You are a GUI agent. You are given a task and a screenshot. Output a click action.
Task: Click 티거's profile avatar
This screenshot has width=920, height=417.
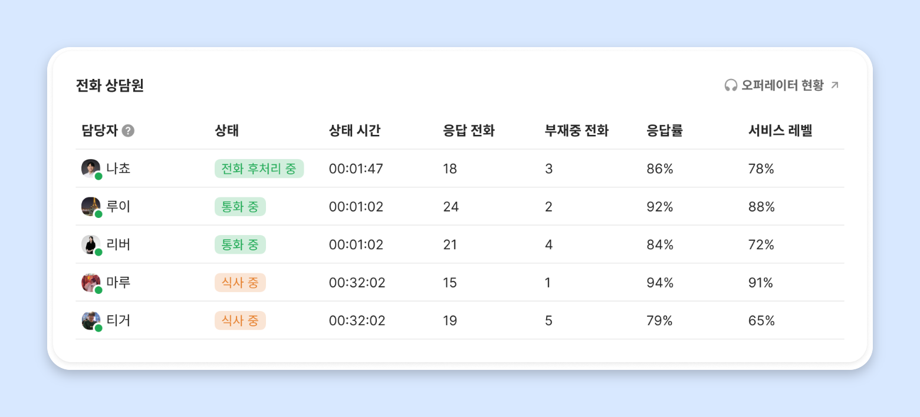click(91, 320)
